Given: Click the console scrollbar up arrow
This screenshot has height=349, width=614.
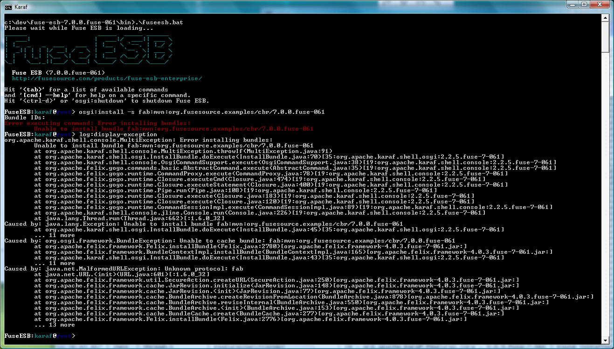Looking at the screenshot, I should click(605, 18).
